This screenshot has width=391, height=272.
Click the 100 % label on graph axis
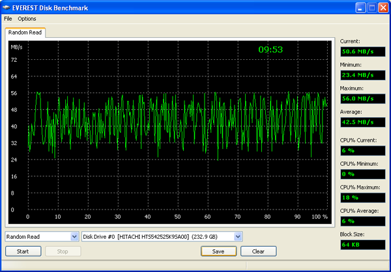pos(319,217)
